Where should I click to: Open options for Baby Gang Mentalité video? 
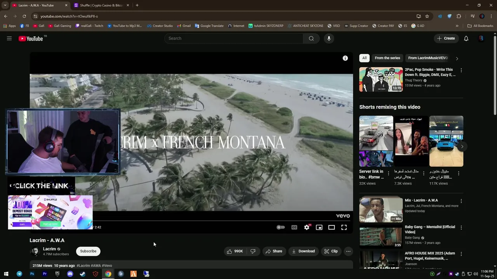(x=461, y=227)
